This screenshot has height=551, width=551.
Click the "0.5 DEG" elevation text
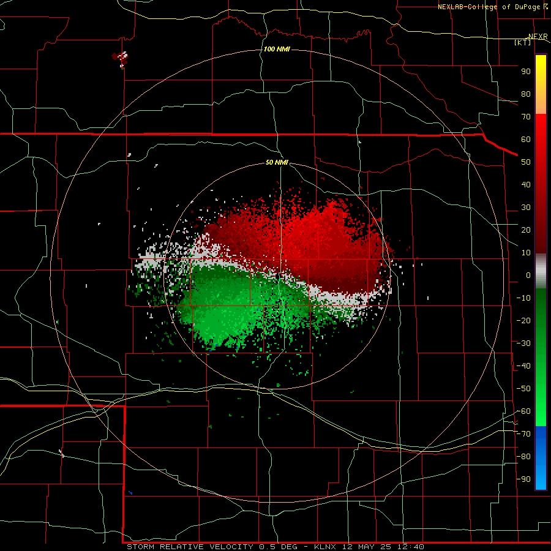pos(278,547)
